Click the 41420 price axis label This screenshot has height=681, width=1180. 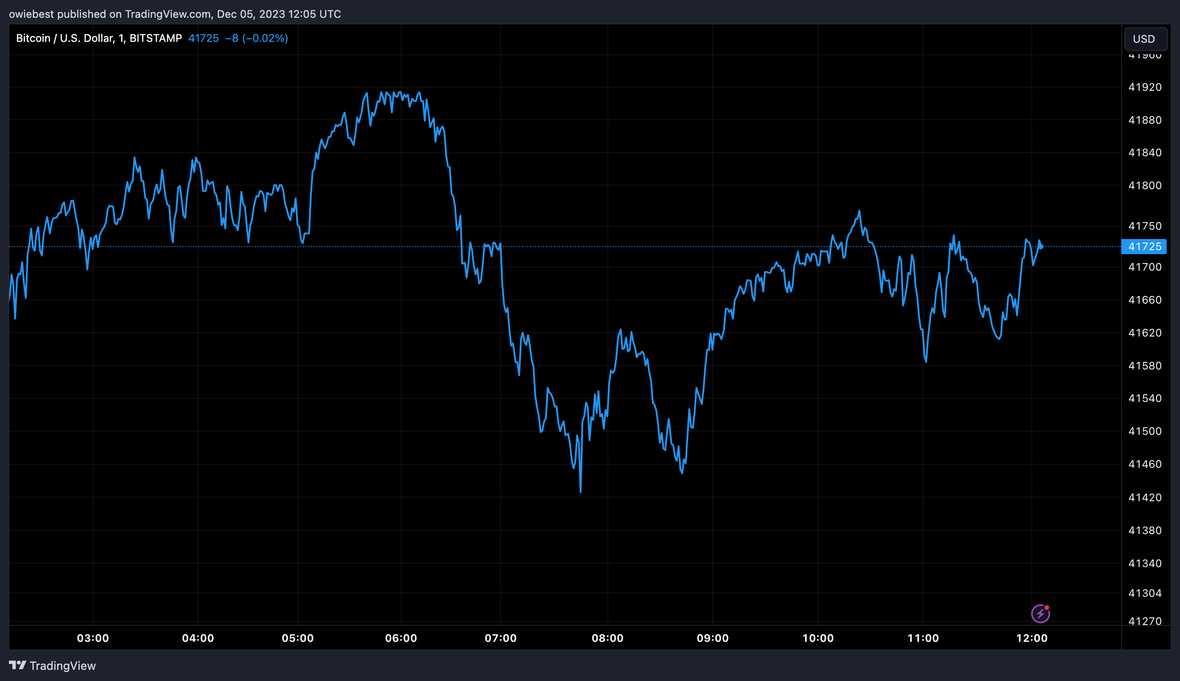tap(1145, 498)
